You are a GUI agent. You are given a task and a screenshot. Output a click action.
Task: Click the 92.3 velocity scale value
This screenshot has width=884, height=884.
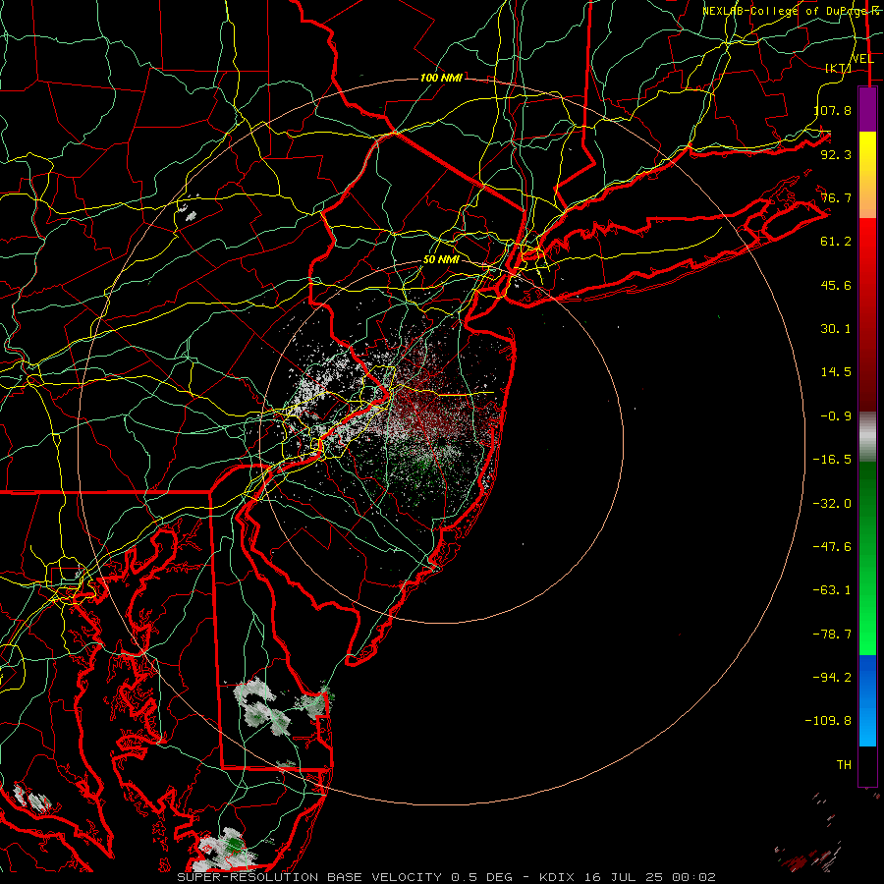coord(836,154)
